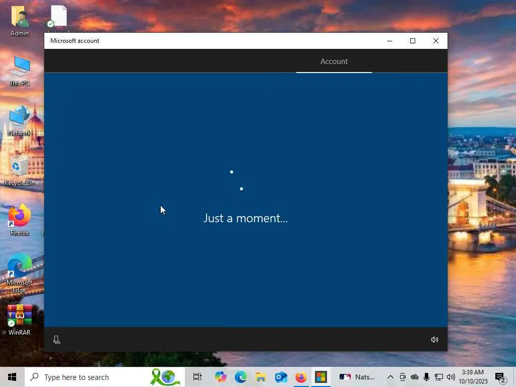Launch Edge from the taskbar

(x=240, y=377)
